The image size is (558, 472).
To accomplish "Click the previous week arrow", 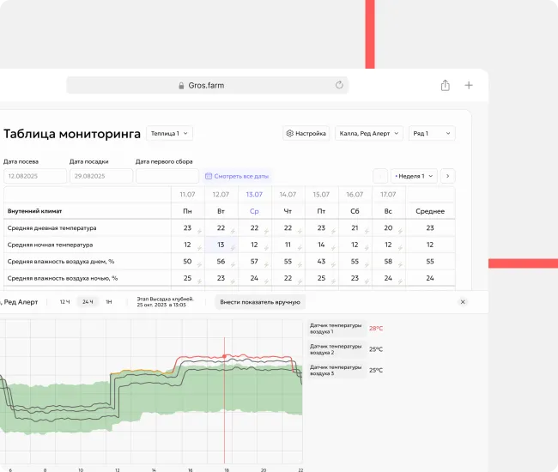I will point(380,176).
